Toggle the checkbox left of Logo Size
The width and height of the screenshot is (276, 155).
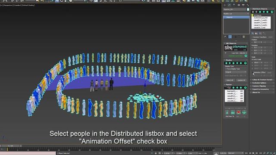[226, 53]
